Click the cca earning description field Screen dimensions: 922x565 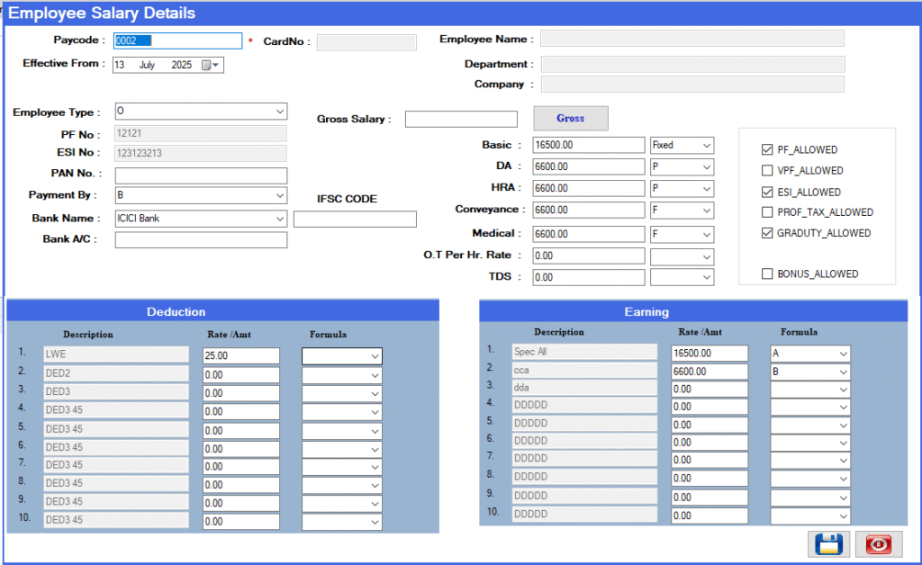tap(584, 371)
